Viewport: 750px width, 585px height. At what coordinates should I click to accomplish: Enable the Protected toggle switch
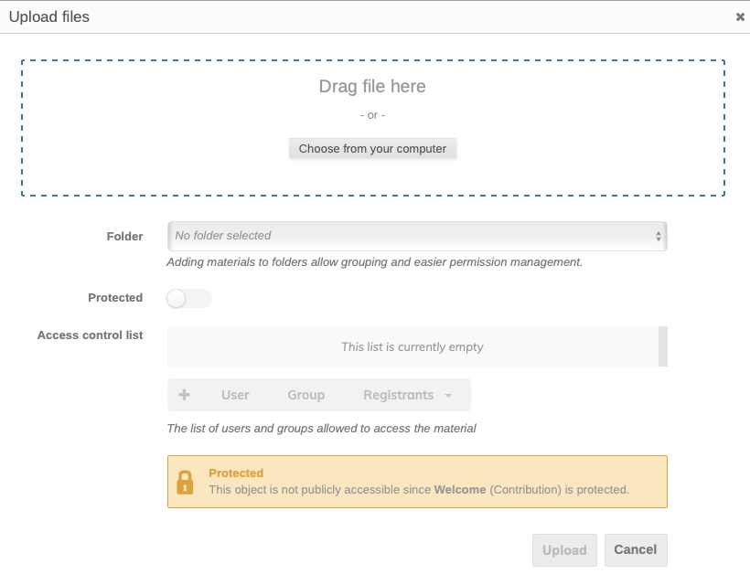click(x=189, y=298)
